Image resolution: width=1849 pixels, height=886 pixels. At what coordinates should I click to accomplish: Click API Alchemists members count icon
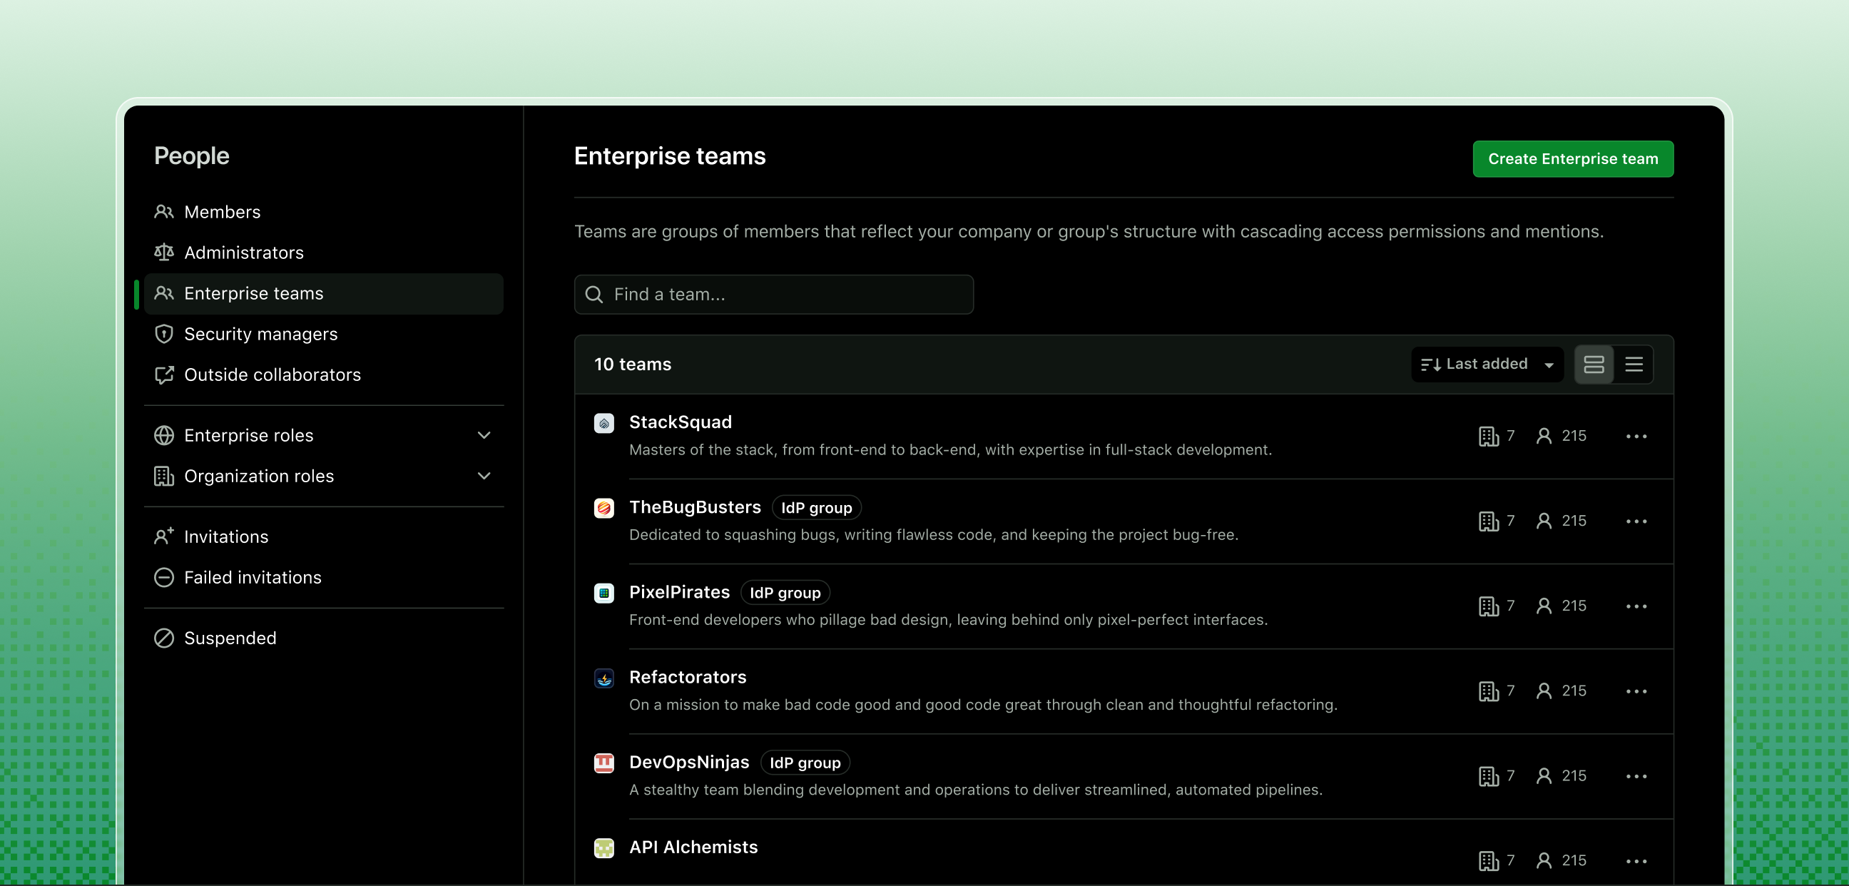point(1543,860)
